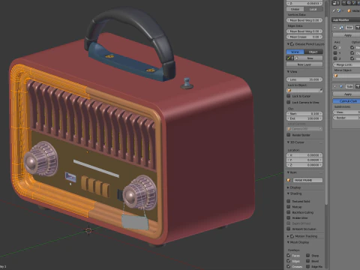Uncheck Faces overlay checkbox
Image resolution: width=360 pixels, height=270 pixels.
289,256
